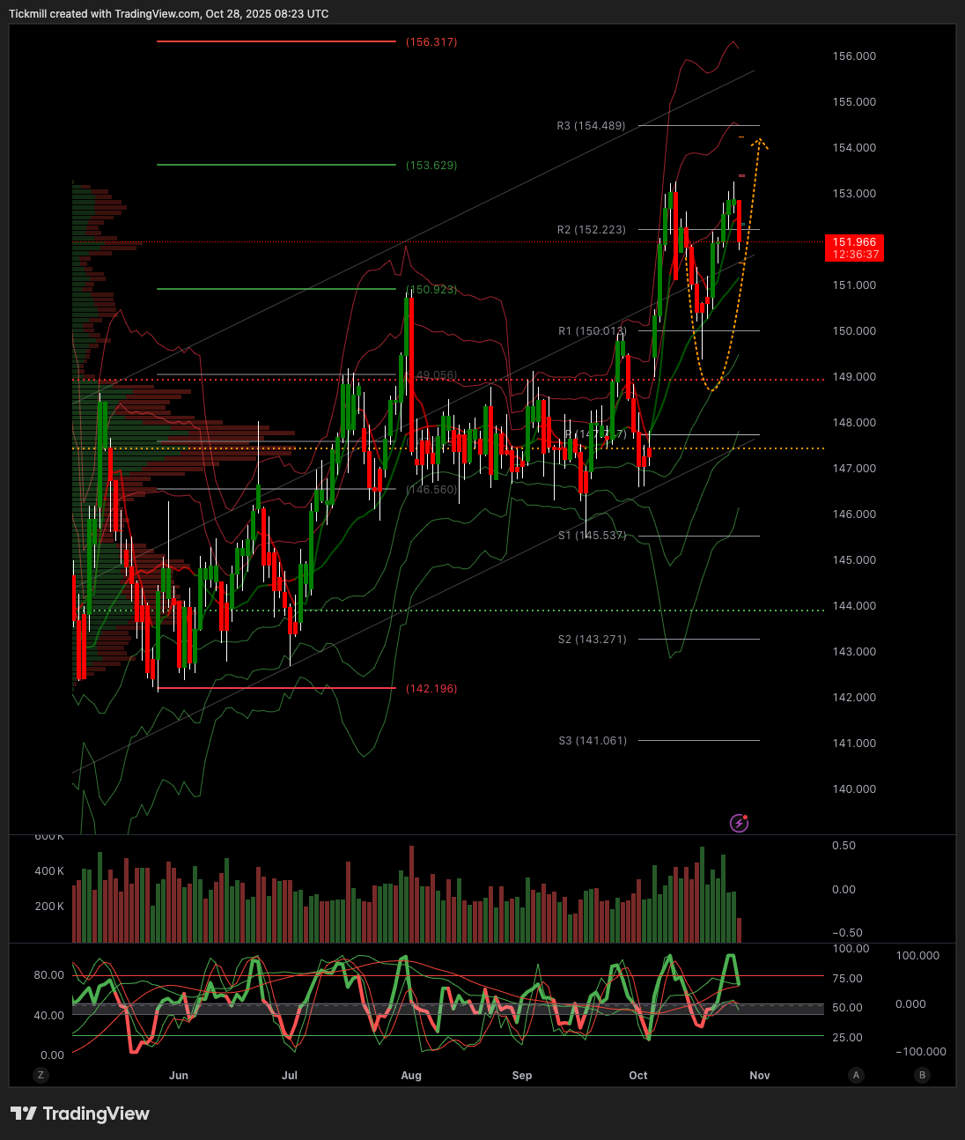Image resolution: width=965 pixels, height=1140 pixels.
Task: Select the R2 (152.223) pivot label
Action: [591, 230]
